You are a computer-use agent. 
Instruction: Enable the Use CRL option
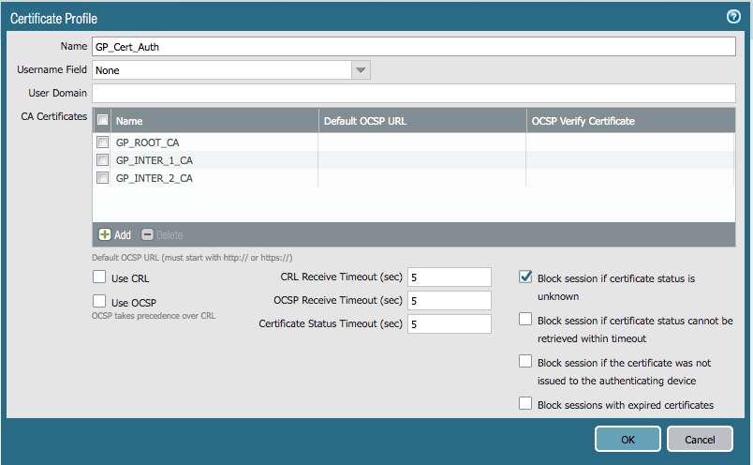point(99,277)
